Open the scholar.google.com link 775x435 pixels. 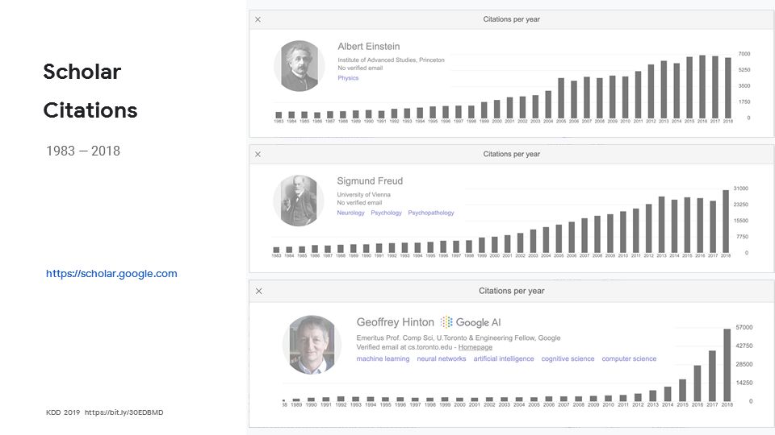pos(111,274)
